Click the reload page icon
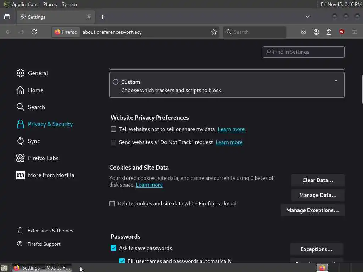 [x=34, y=32]
